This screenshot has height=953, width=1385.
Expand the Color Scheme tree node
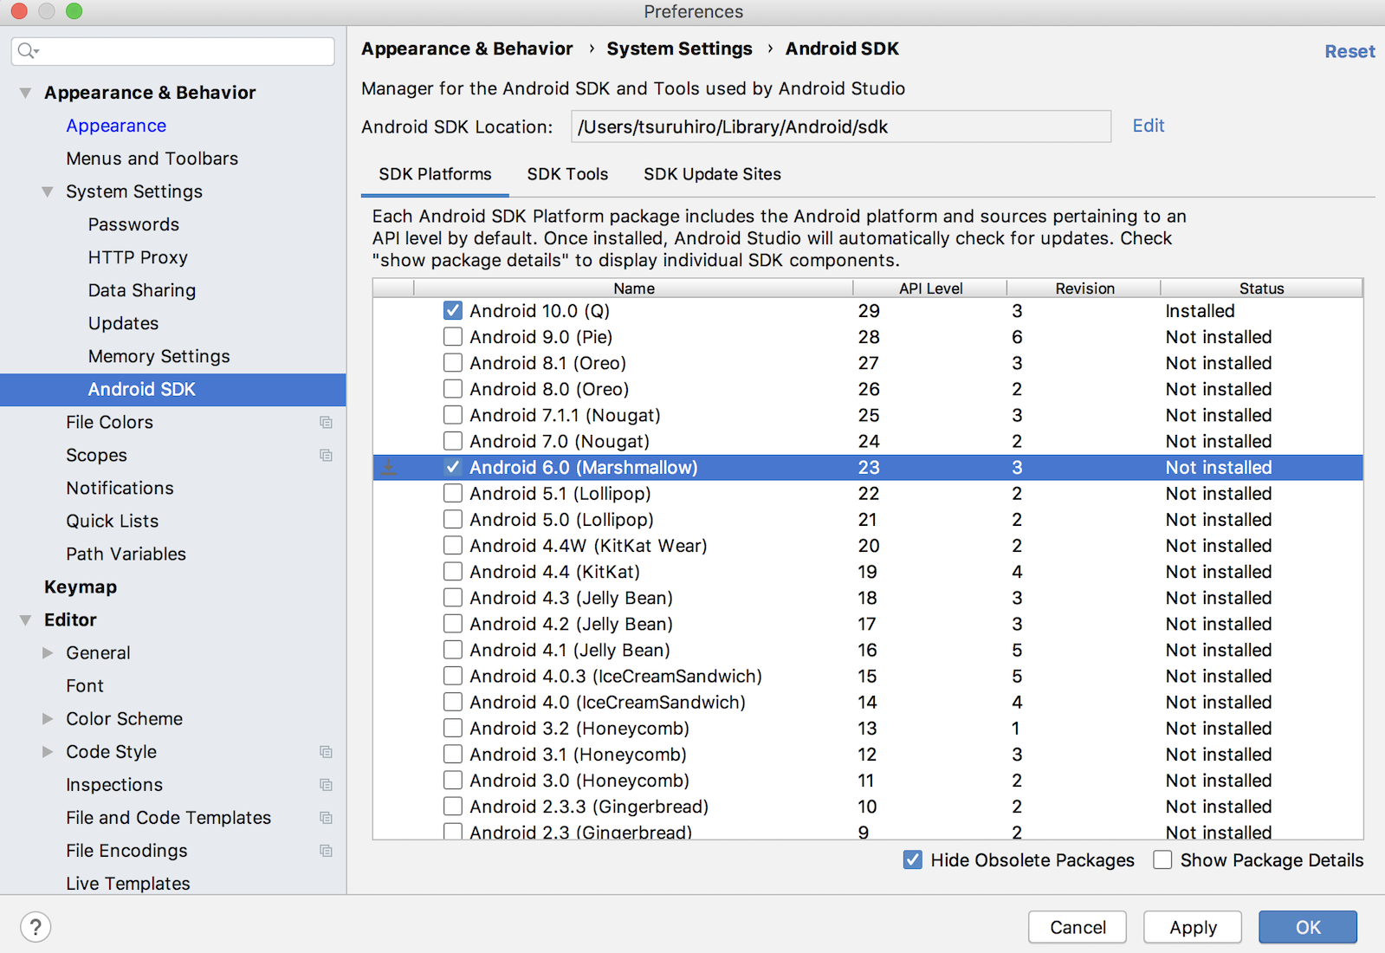pos(48,719)
